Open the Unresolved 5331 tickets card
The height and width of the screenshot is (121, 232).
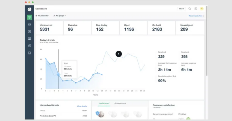[x=49, y=28]
